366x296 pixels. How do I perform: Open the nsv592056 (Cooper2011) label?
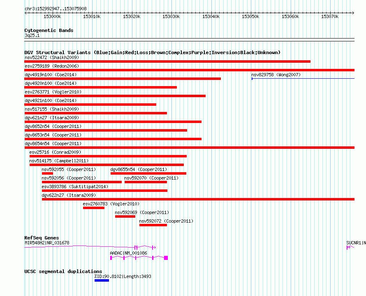69,178
